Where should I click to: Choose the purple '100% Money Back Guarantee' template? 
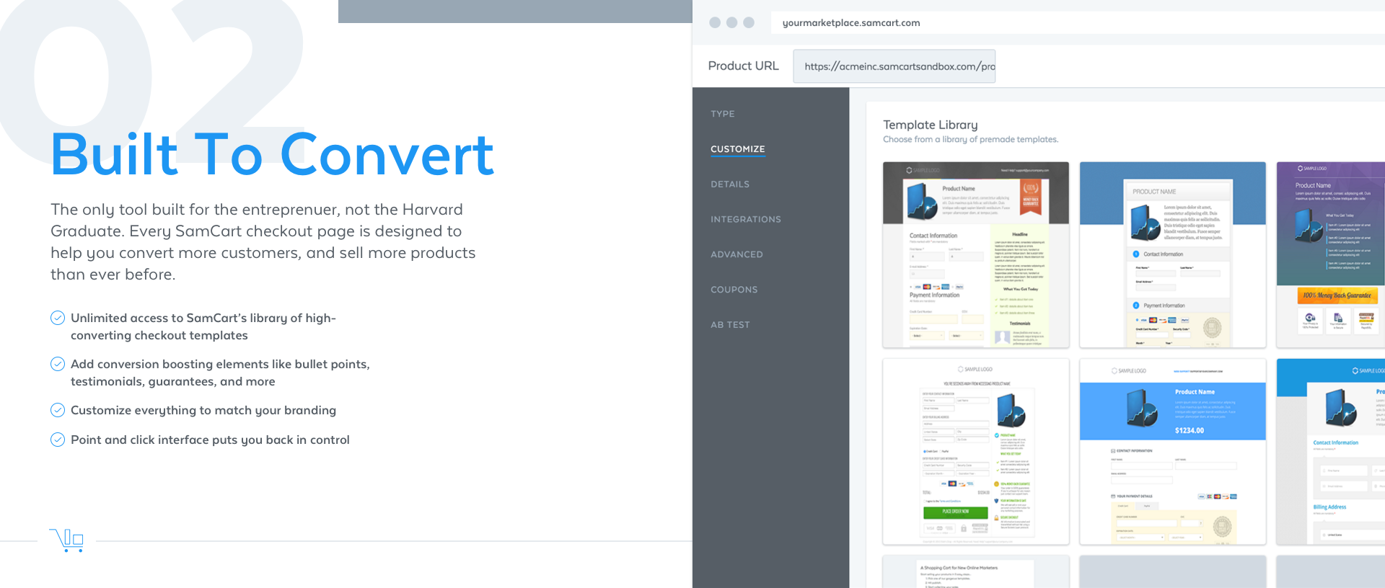(x=1331, y=255)
